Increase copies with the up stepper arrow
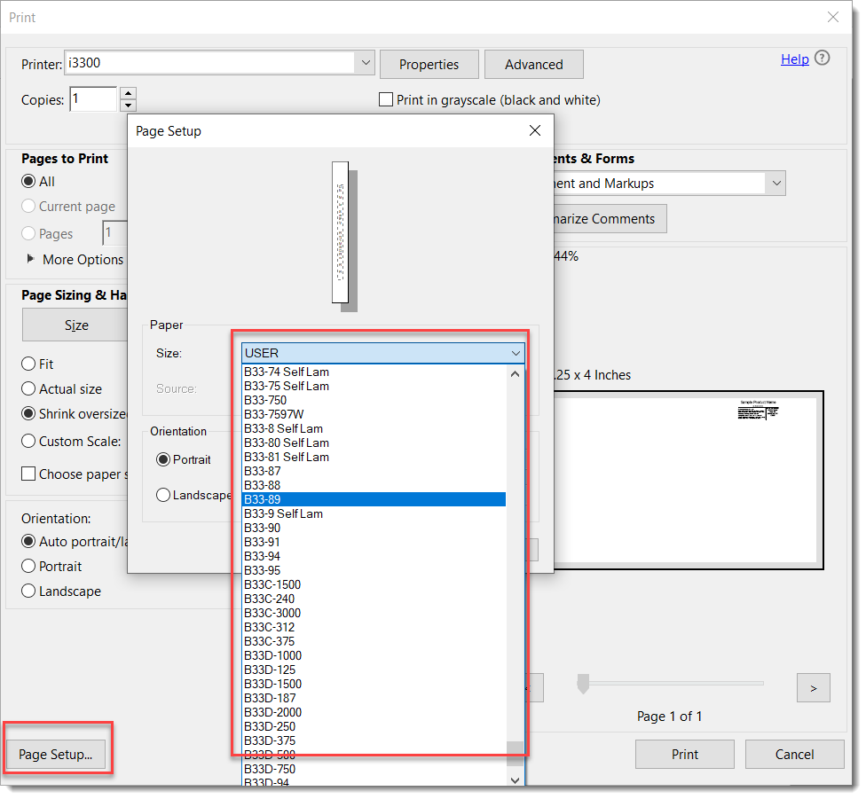This screenshot has height=799, width=866. [x=128, y=93]
